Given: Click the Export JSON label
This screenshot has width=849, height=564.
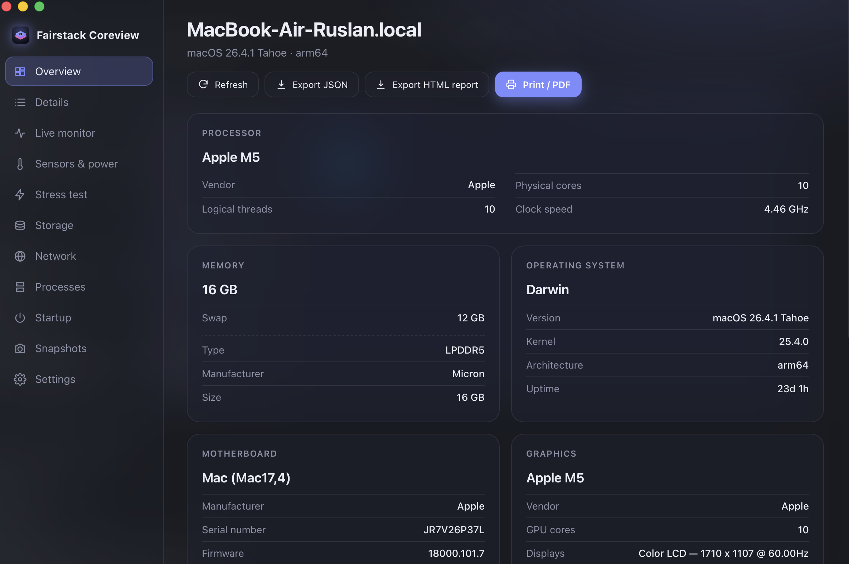Looking at the screenshot, I should click(320, 84).
